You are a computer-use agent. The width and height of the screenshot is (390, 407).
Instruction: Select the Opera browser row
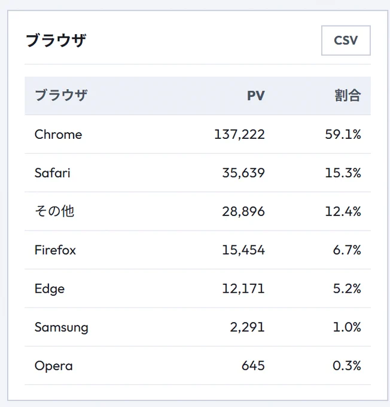[198, 366]
